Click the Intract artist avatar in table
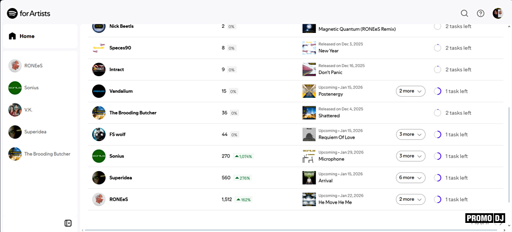Viewport: 512px width, 232px height. click(99, 69)
